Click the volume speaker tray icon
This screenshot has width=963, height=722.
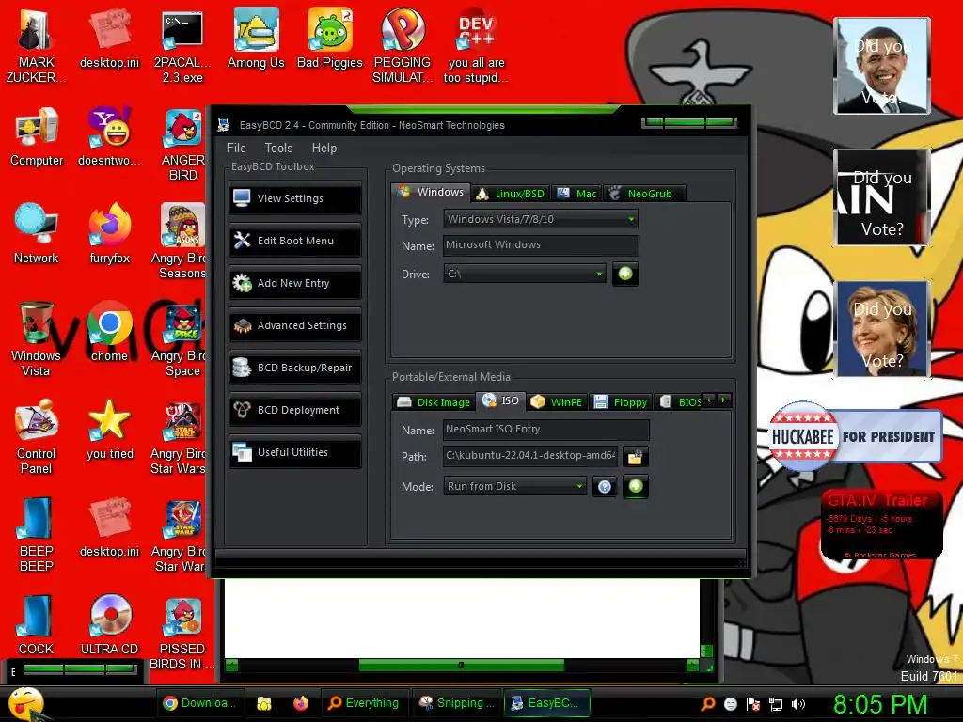pos(797,704)
